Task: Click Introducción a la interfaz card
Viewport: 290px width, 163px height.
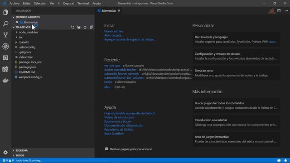Action: tap(236, 122)
